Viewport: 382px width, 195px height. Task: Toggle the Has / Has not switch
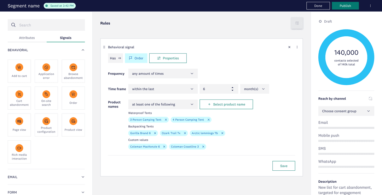(x=115, y=58)
